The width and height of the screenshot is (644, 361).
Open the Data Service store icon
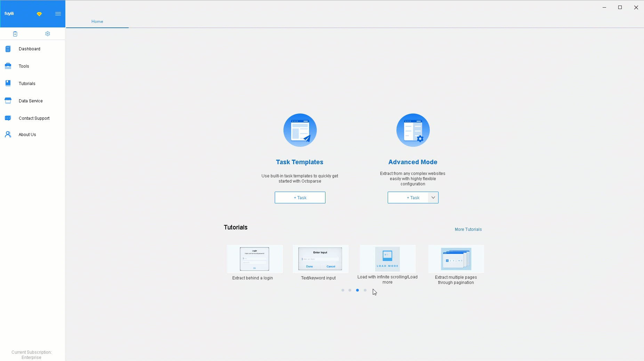tap(8, 101)
